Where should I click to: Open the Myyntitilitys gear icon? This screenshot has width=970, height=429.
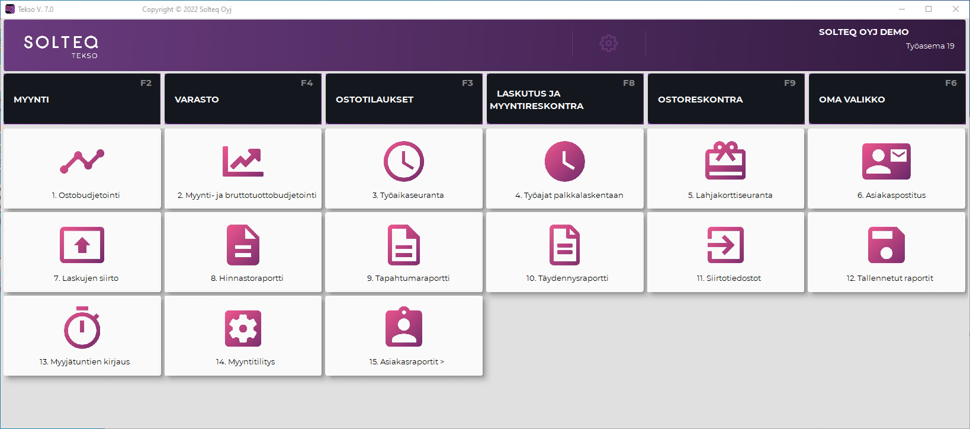(x=243, y=328)
